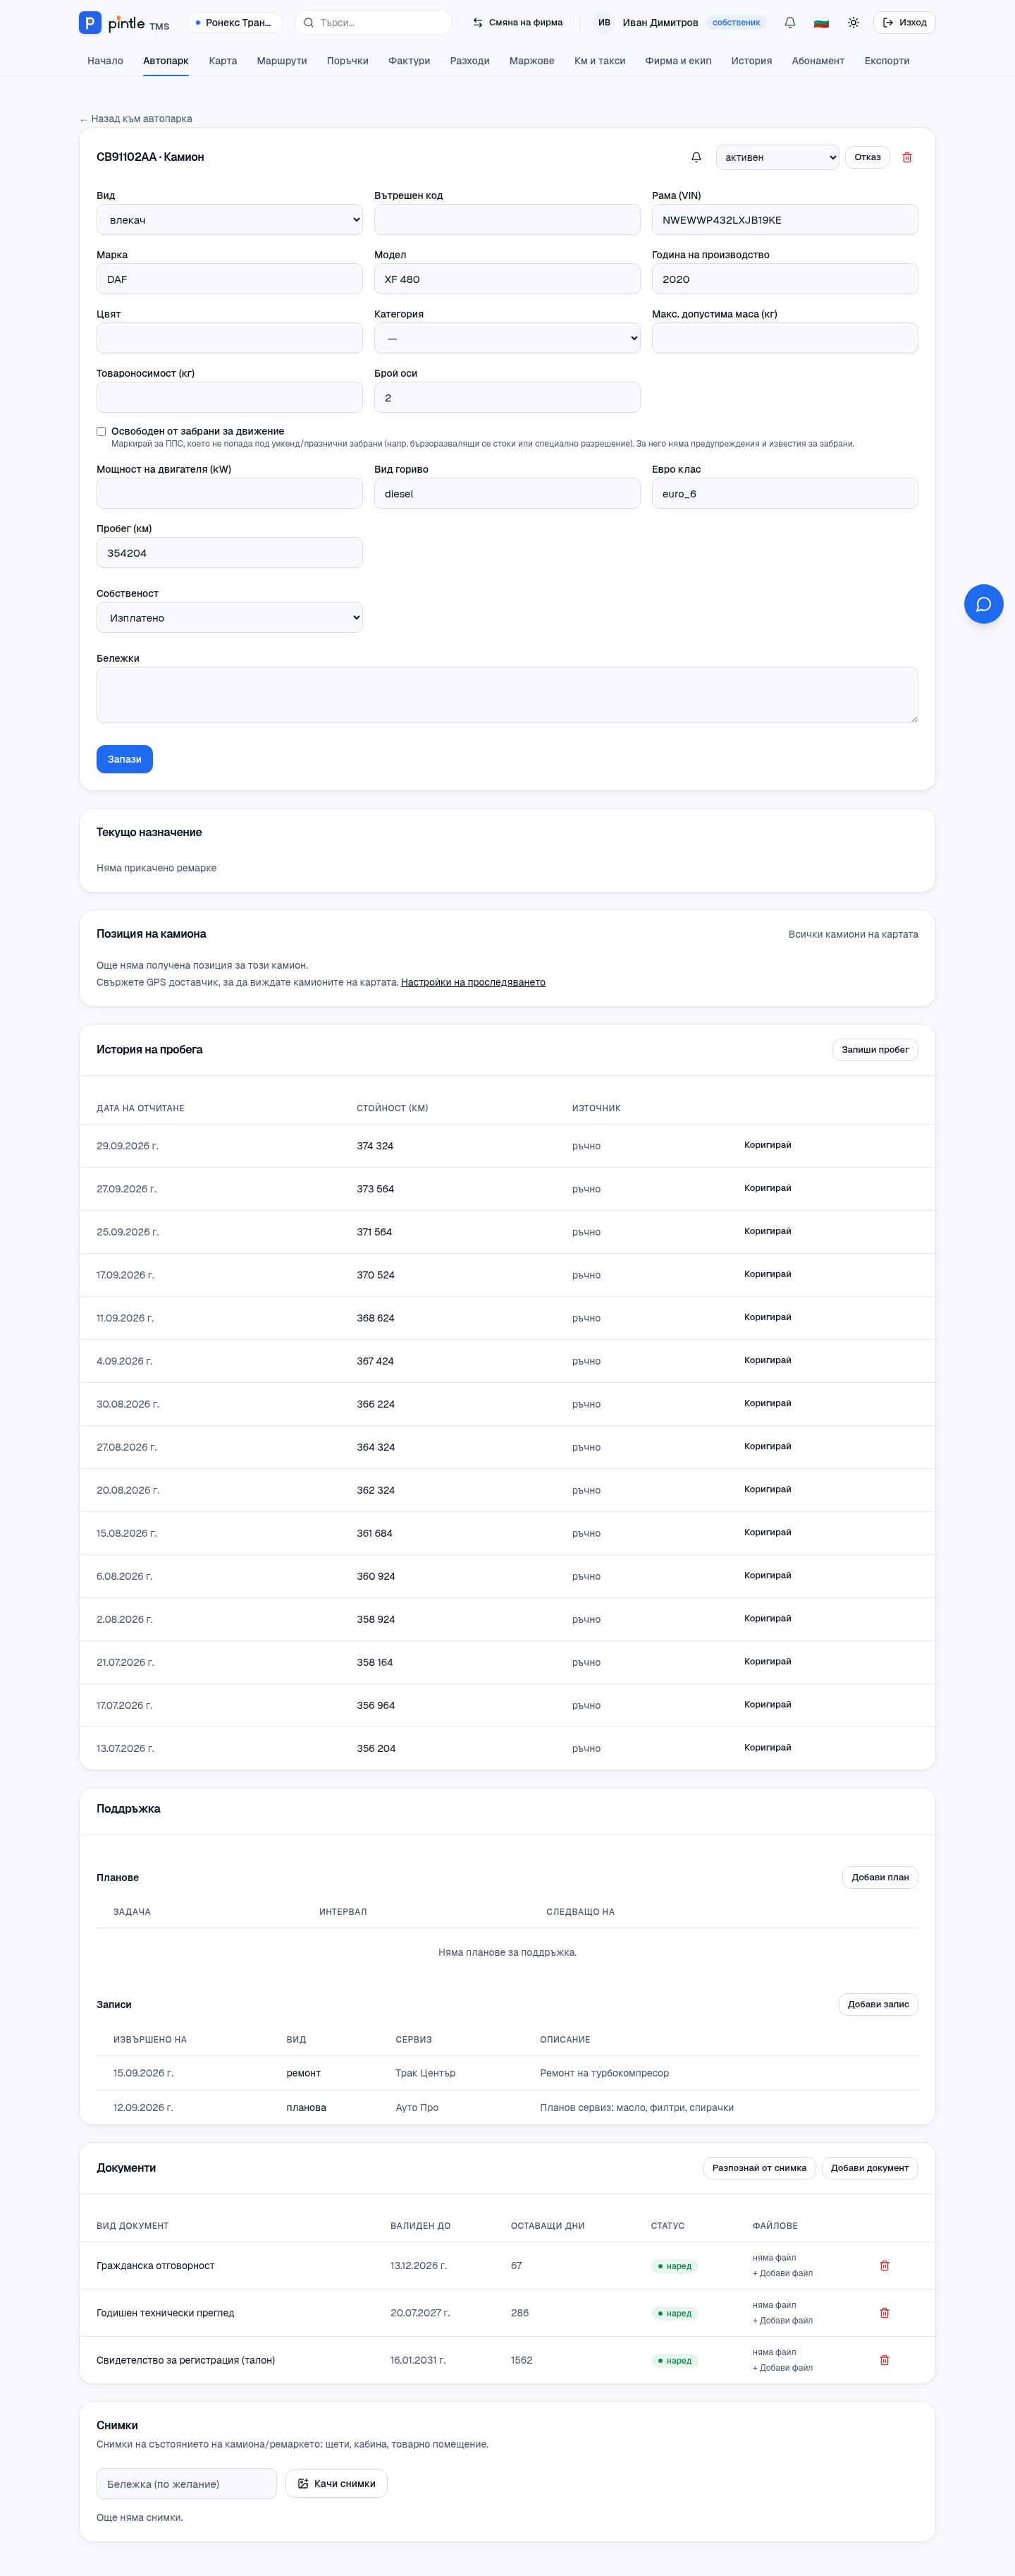Viewport: 1015px width, 2576px height.
Task: Open the Маршрути tab
Action: click(282, 61)
